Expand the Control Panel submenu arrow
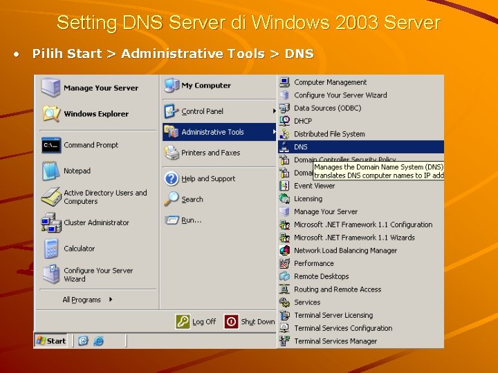Viewport: 498px width, 373px height. [274, 111]
